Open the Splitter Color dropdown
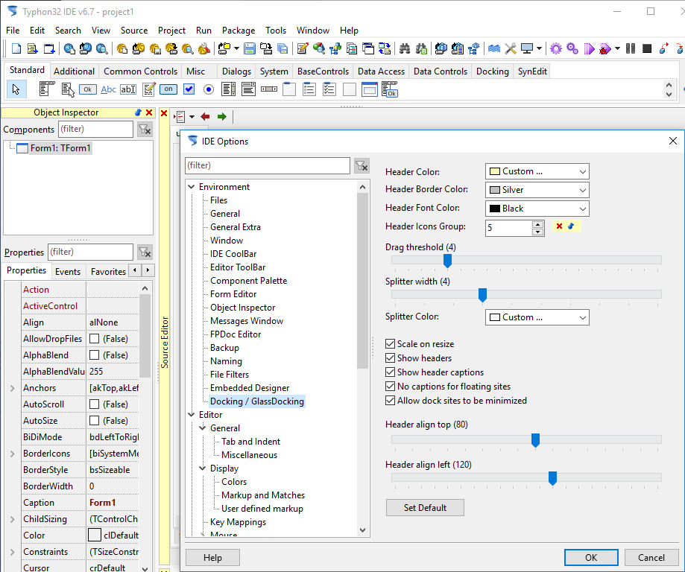This screenshot has width=685, height=572. tap(537, 317)
